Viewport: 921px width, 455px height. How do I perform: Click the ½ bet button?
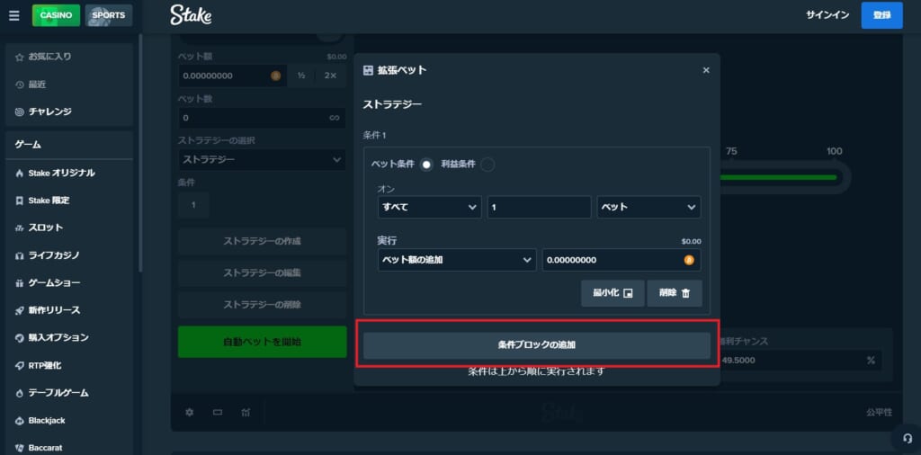coord(301,76)
